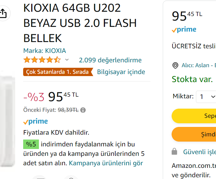Click the info icon next to Önceki Fiyat

pyautogui.click(x=83, y=110)
